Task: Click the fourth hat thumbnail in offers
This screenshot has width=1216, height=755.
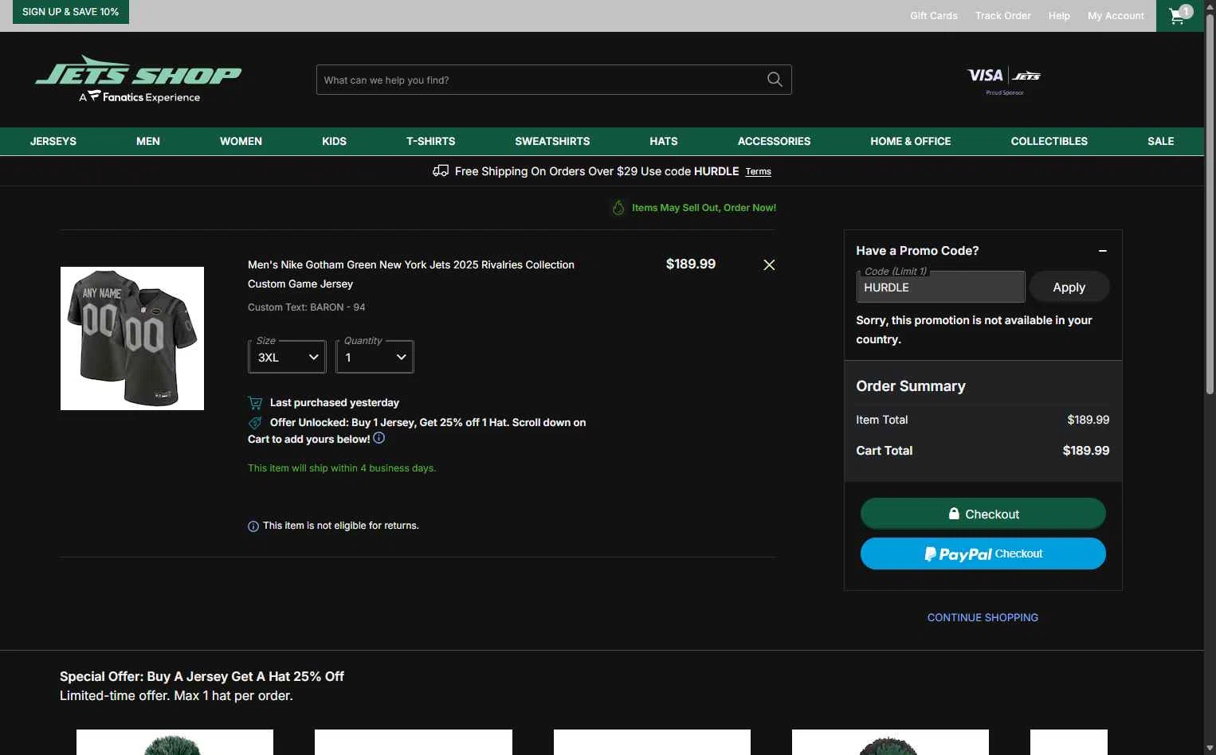Action: pos(890,742)
